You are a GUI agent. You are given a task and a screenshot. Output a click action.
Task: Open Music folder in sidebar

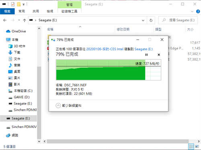pyautogui.click(x=14, y=65)
